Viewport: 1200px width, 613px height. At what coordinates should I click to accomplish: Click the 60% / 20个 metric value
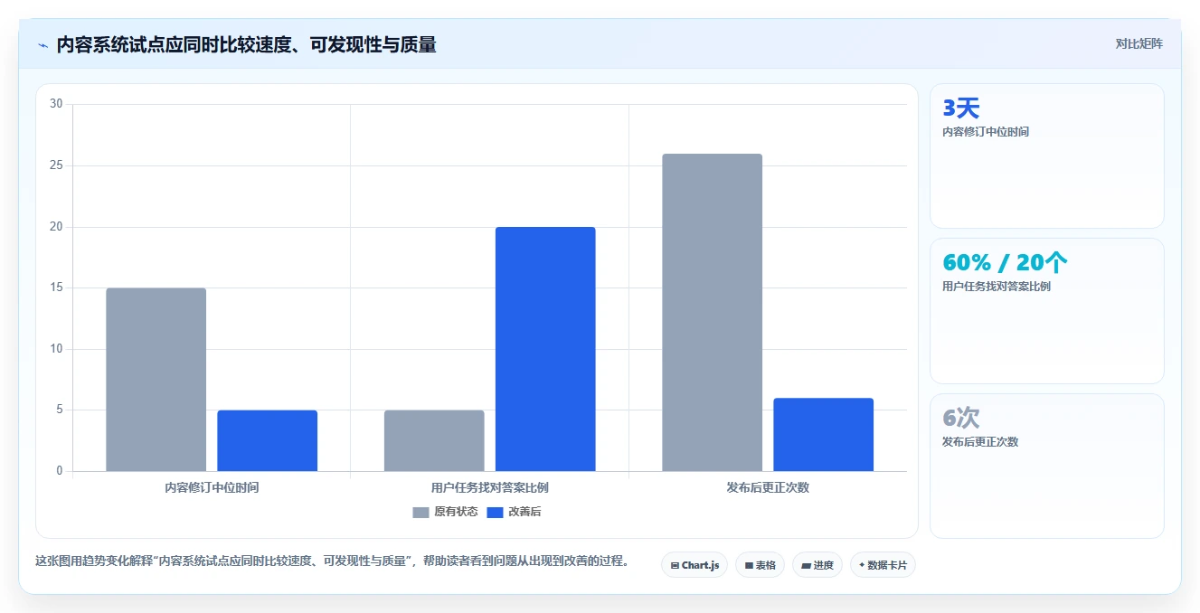pyautogui.click(x=1005, y=263)
